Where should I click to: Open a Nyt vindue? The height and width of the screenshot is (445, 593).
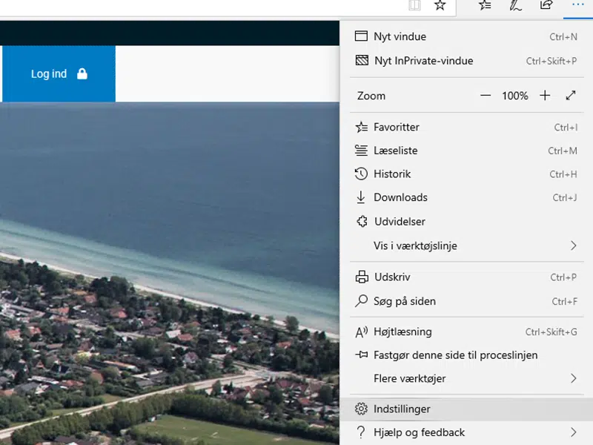(400, 36)
